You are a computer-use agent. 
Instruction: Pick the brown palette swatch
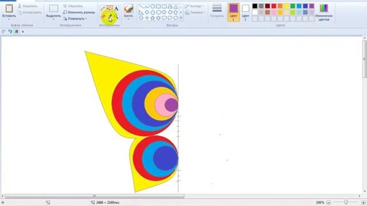coord(268,12)
